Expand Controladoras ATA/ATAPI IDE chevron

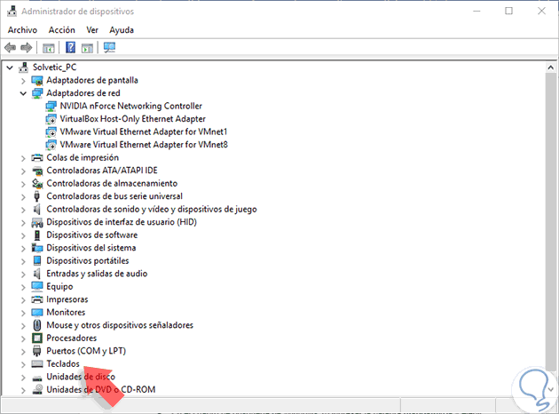click(23, 171)
